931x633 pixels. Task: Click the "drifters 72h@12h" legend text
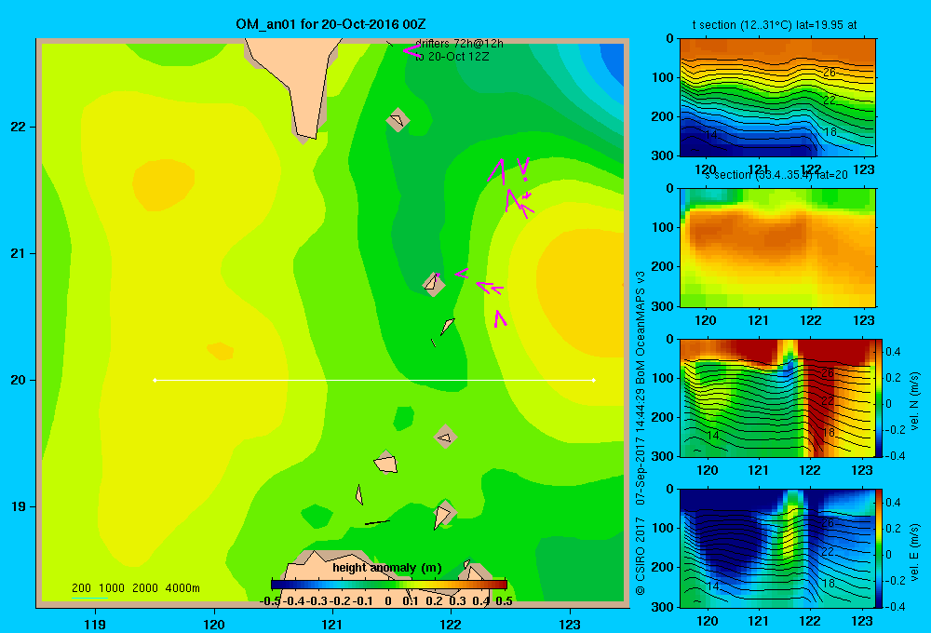point(459,44)
